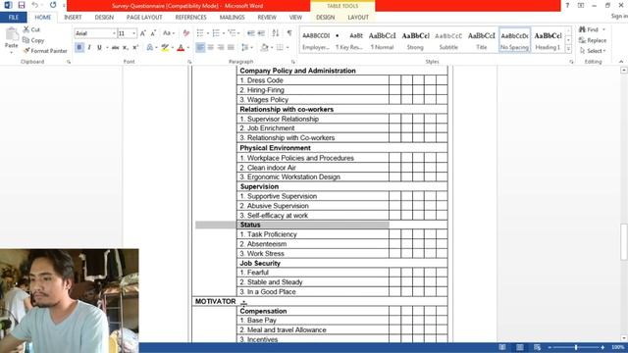Open the Borders dropdown
Viewport: 628px width, 353px height.
coord(288,48)
